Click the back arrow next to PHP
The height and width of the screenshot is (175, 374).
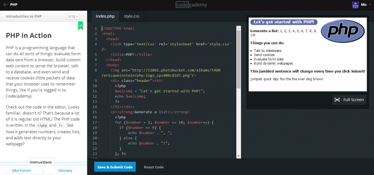(x=5, y=4)
